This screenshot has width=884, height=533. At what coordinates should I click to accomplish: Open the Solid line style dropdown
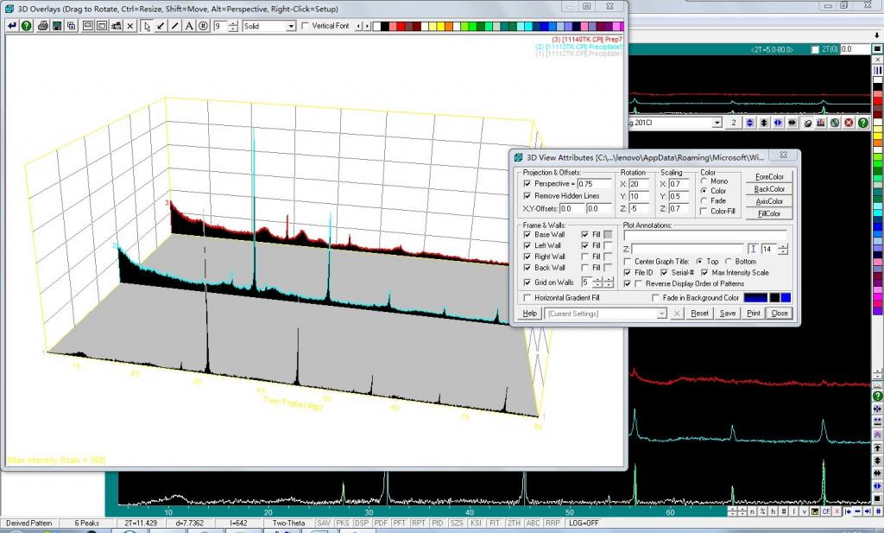(291, 27)
